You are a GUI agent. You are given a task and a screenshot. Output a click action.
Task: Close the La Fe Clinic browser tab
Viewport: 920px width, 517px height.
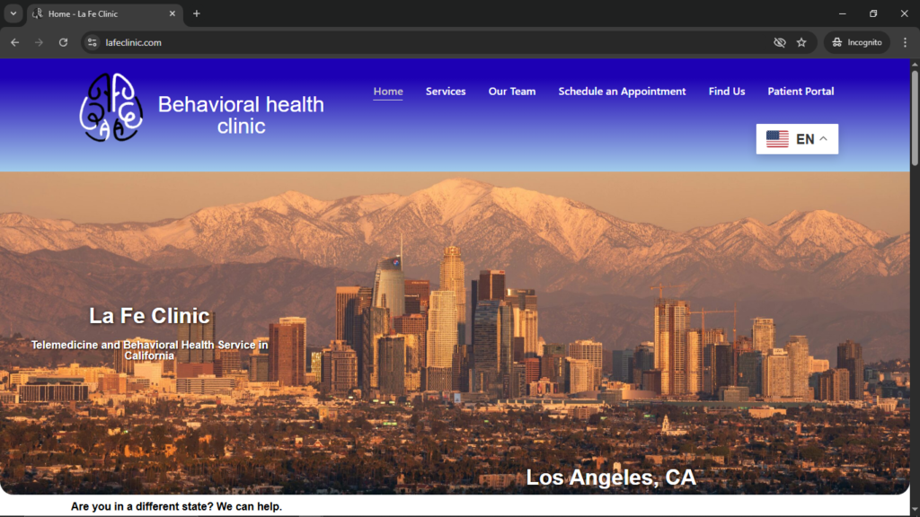coord(172,13)
